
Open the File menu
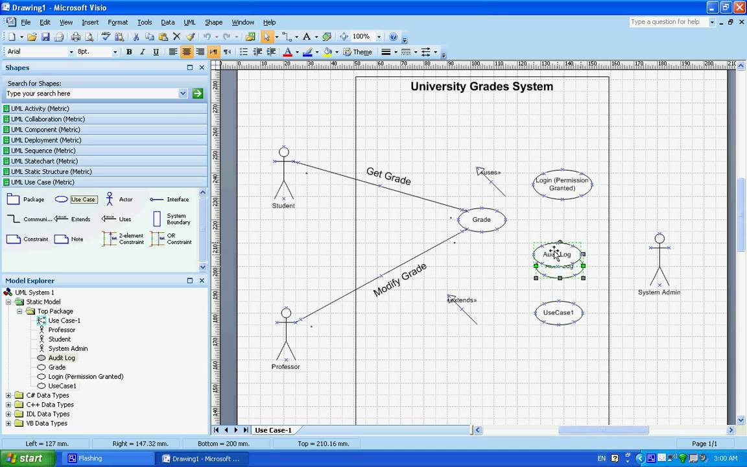click(26, 22)
